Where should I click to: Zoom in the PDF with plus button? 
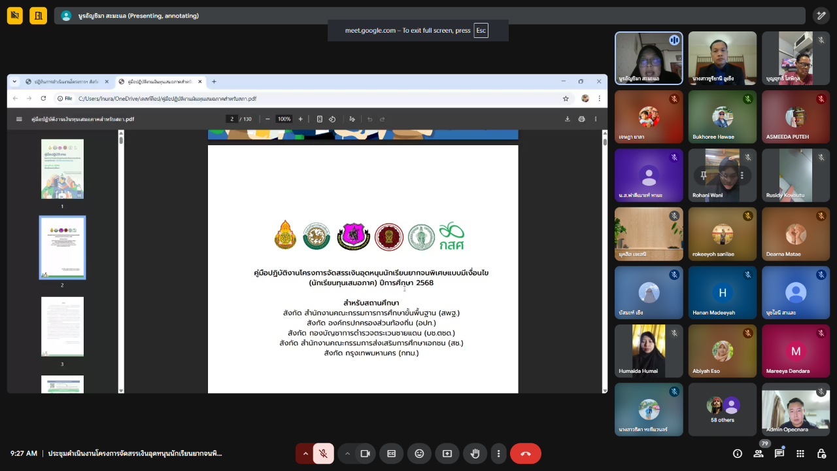pyautogui.click(x=300, y=119)
